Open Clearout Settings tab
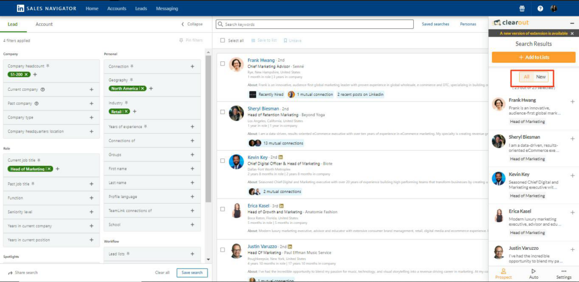579x282 pixels. click(x=564, y=274)
